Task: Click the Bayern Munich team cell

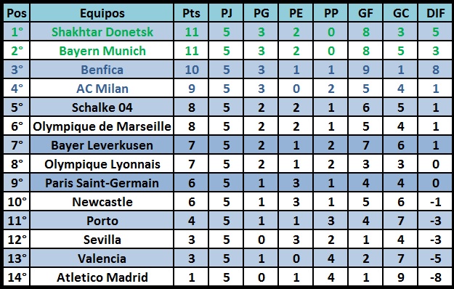Action: click(x=102, y=51)
